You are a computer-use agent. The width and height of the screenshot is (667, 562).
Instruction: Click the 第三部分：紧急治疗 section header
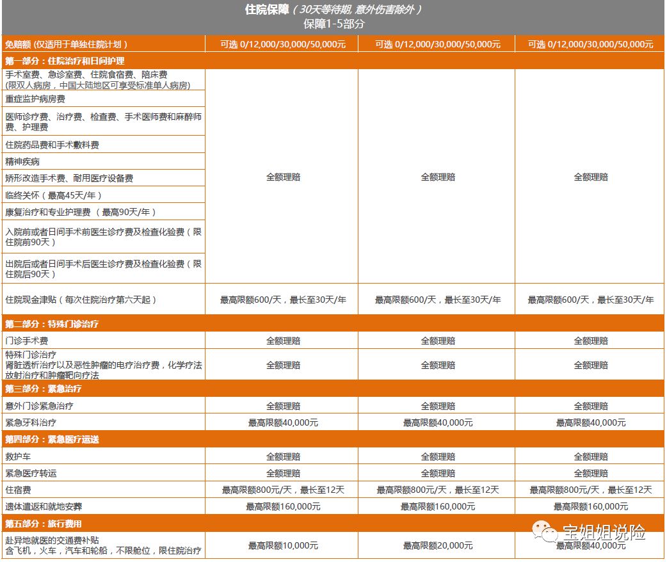point(333,389)
